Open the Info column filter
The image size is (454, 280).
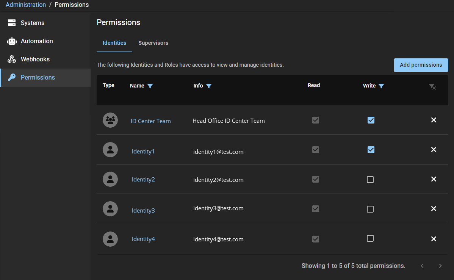(x=209, y=86)
